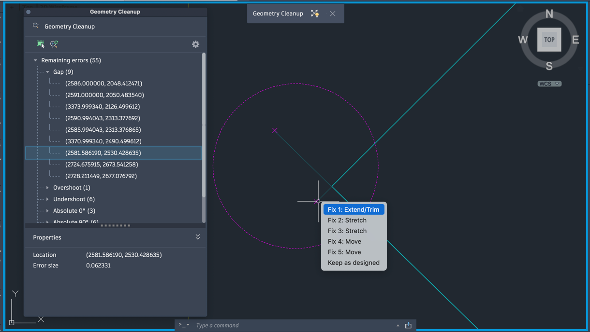Click the error list vertical scrollbar
Image resolution: width=590 pixels, height=332 pixels.
(204, 124)
